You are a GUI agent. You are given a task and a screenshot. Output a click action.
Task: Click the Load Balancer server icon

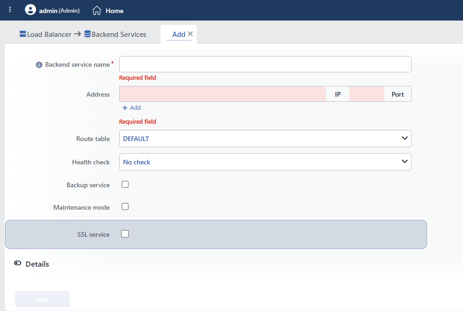[x=23, y=34]
